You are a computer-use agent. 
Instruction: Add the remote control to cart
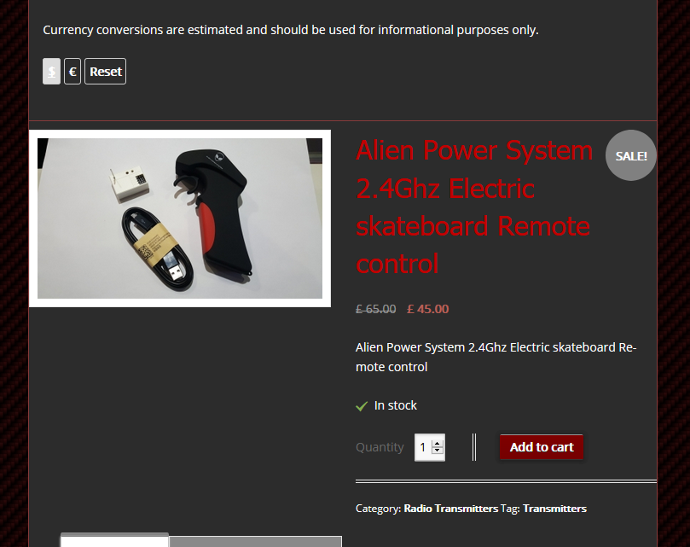point(542,447)
